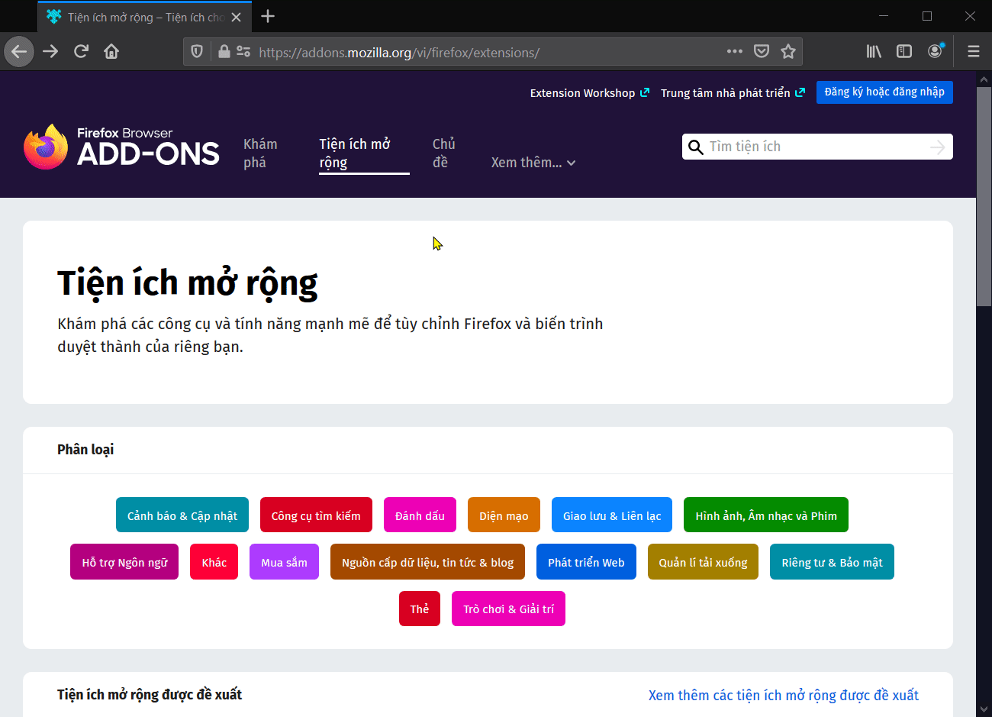This screenshot has width=992, height=717.
Task: Choose the Đánh dấu category
Action: [x=420, y=515]
